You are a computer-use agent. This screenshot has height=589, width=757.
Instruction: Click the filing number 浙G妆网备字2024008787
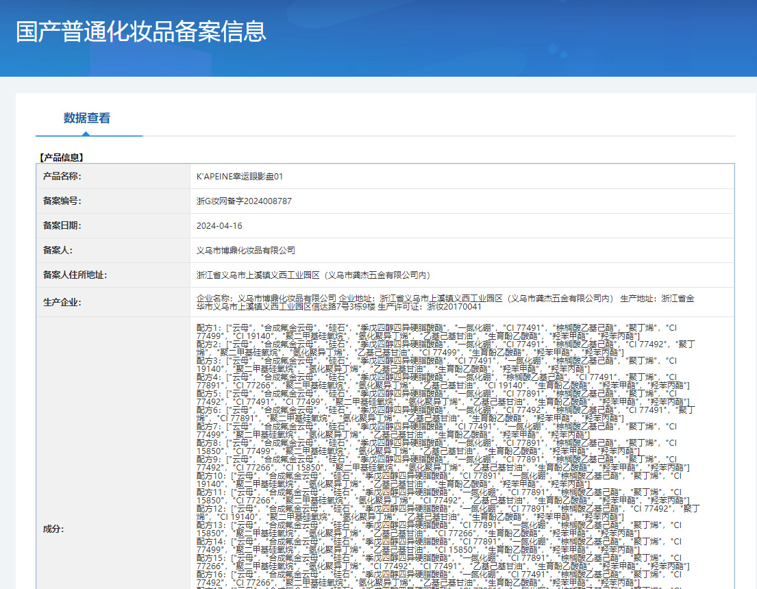(244, 201)
